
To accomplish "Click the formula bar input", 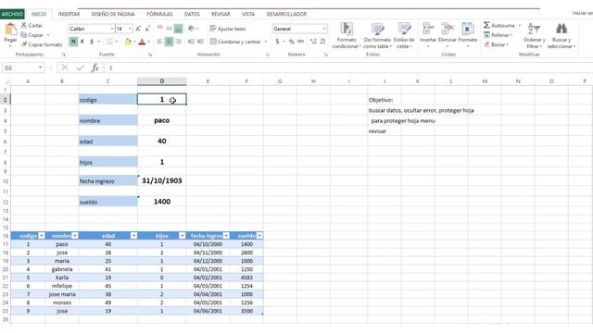I will 348,68.
